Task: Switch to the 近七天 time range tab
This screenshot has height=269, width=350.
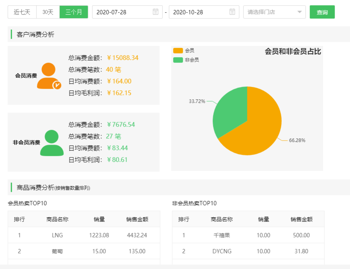Action: click(x=21, y=12)
